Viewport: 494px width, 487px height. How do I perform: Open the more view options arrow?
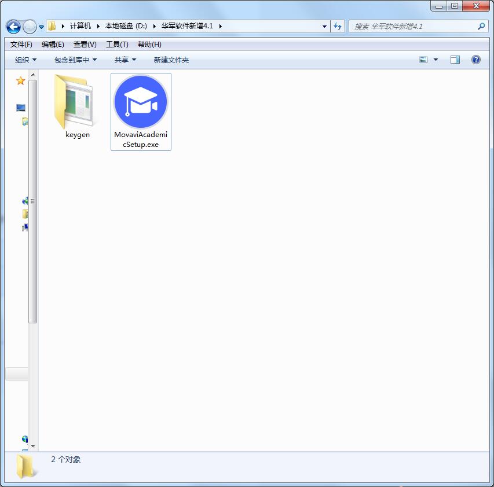[436, 60]
